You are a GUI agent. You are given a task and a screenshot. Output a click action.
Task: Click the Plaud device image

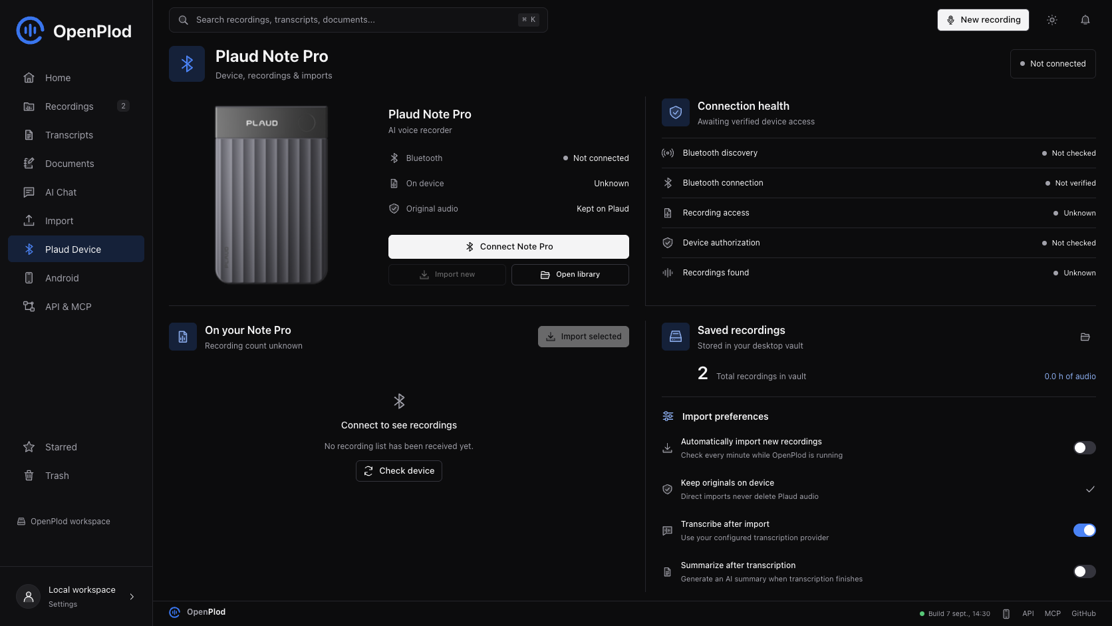click(271, 195)
